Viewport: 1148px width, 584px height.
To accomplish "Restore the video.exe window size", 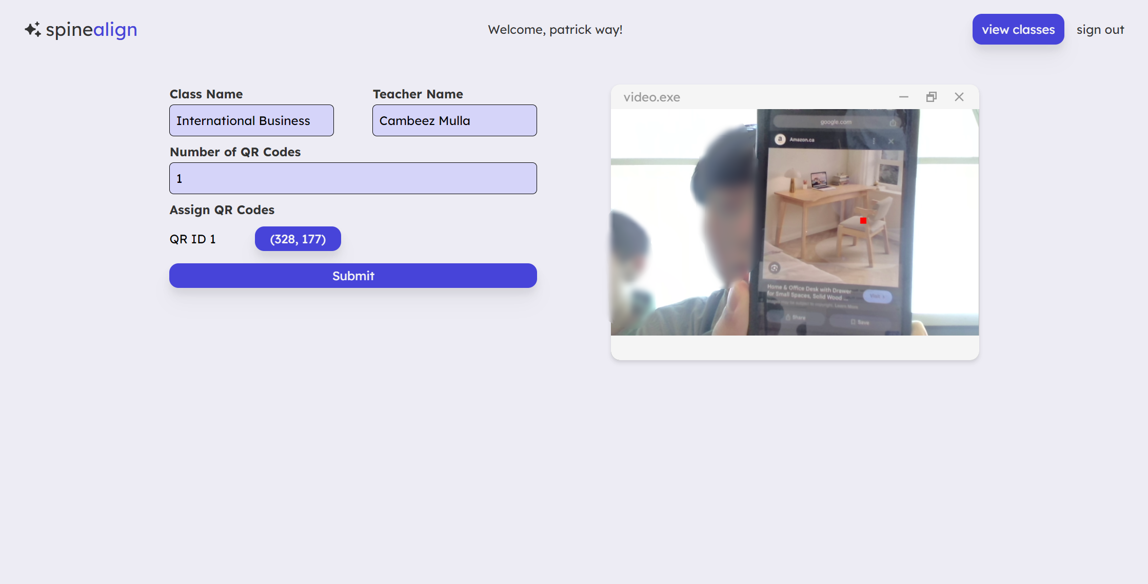I will pos(931,97).
